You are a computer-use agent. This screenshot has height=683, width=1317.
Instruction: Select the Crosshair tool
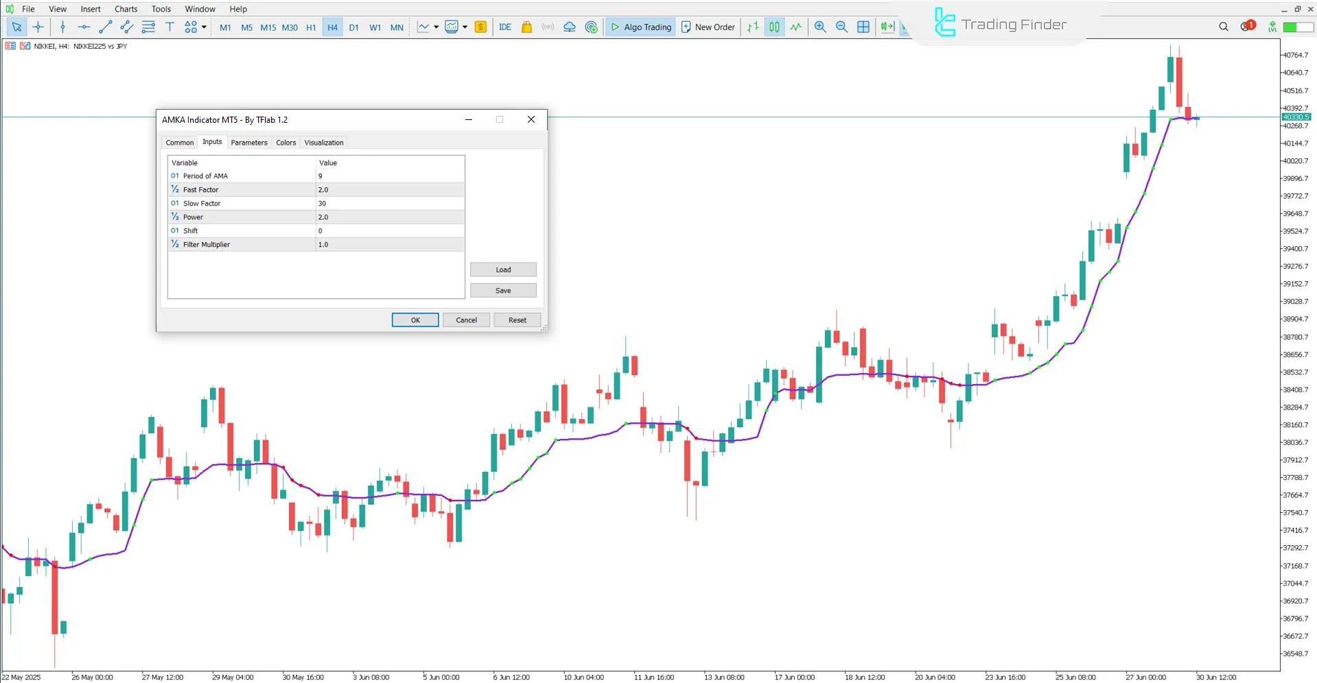[x=38, y=27]
